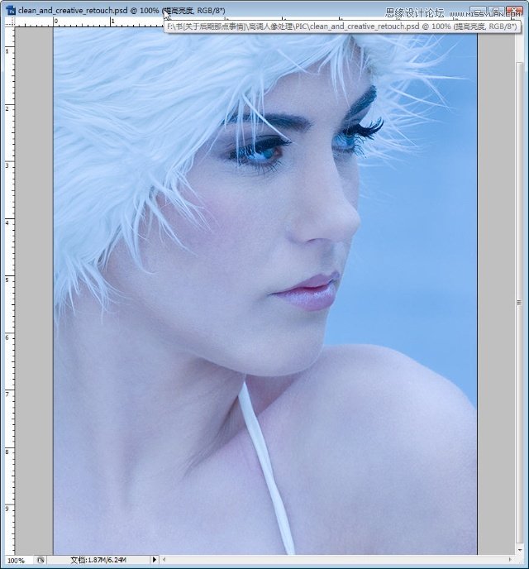Minimize the document window
The width and height of the screenshot is (529, 569).
pyautogui.click(x=479, y=12)
